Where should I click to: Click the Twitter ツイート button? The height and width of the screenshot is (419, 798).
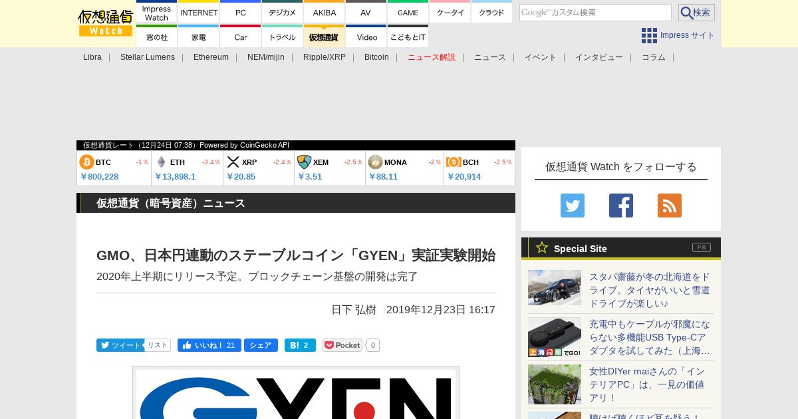point(120,345)
